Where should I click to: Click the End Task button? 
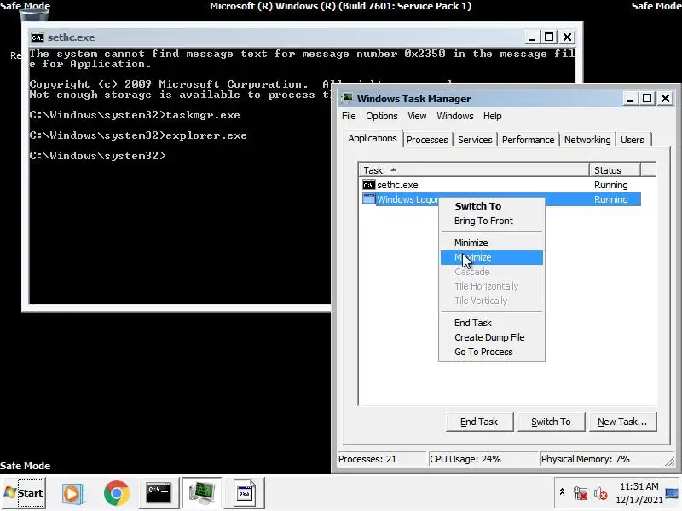pos(479,422)
